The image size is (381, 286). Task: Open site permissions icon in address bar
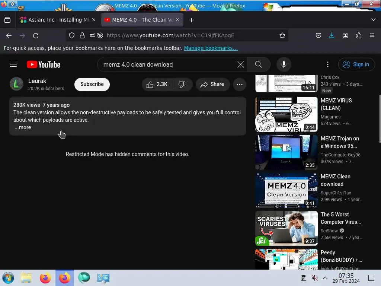92,35
